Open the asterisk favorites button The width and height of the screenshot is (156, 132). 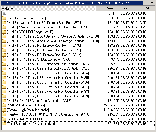pyautogui.click(x=146, y=3)
